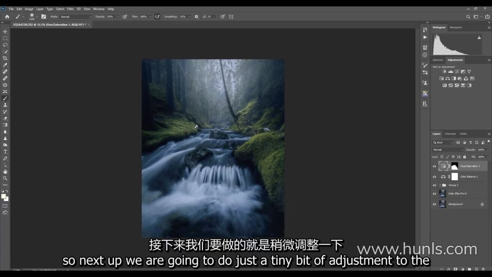The height and width of the screenshot is (277, 492).
Task: Select the Rectangular Marquee tool
Action: (x=5, y=38)
